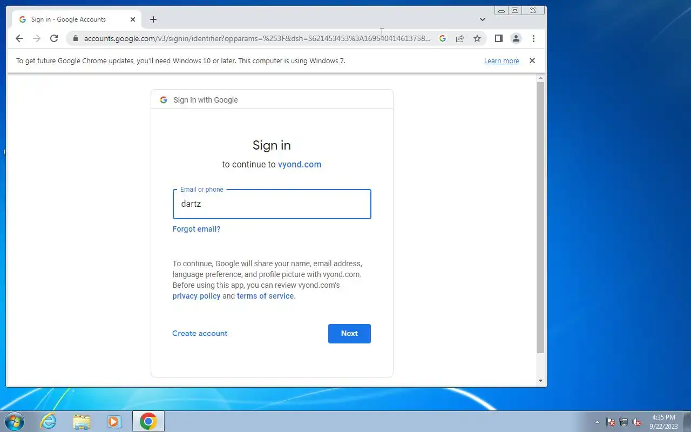Open the Action Center flag icon
The width and height of the screenshot is (691, 432).
(611, 422)
